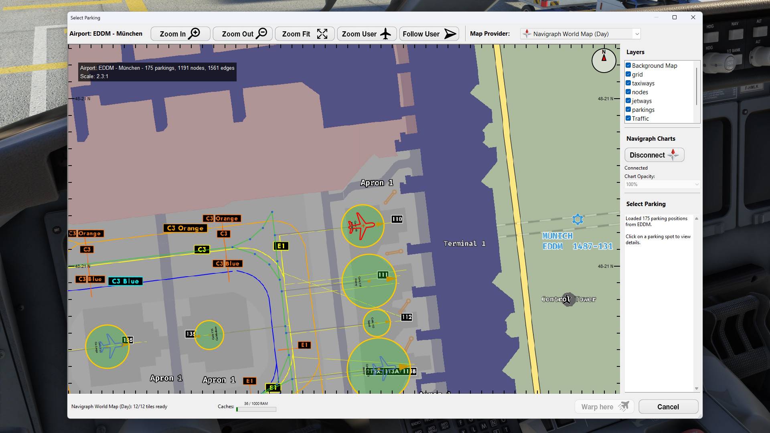Click the blue gear icon near MUNICH label
Screen dimensions: 770x433
[577, 219]
